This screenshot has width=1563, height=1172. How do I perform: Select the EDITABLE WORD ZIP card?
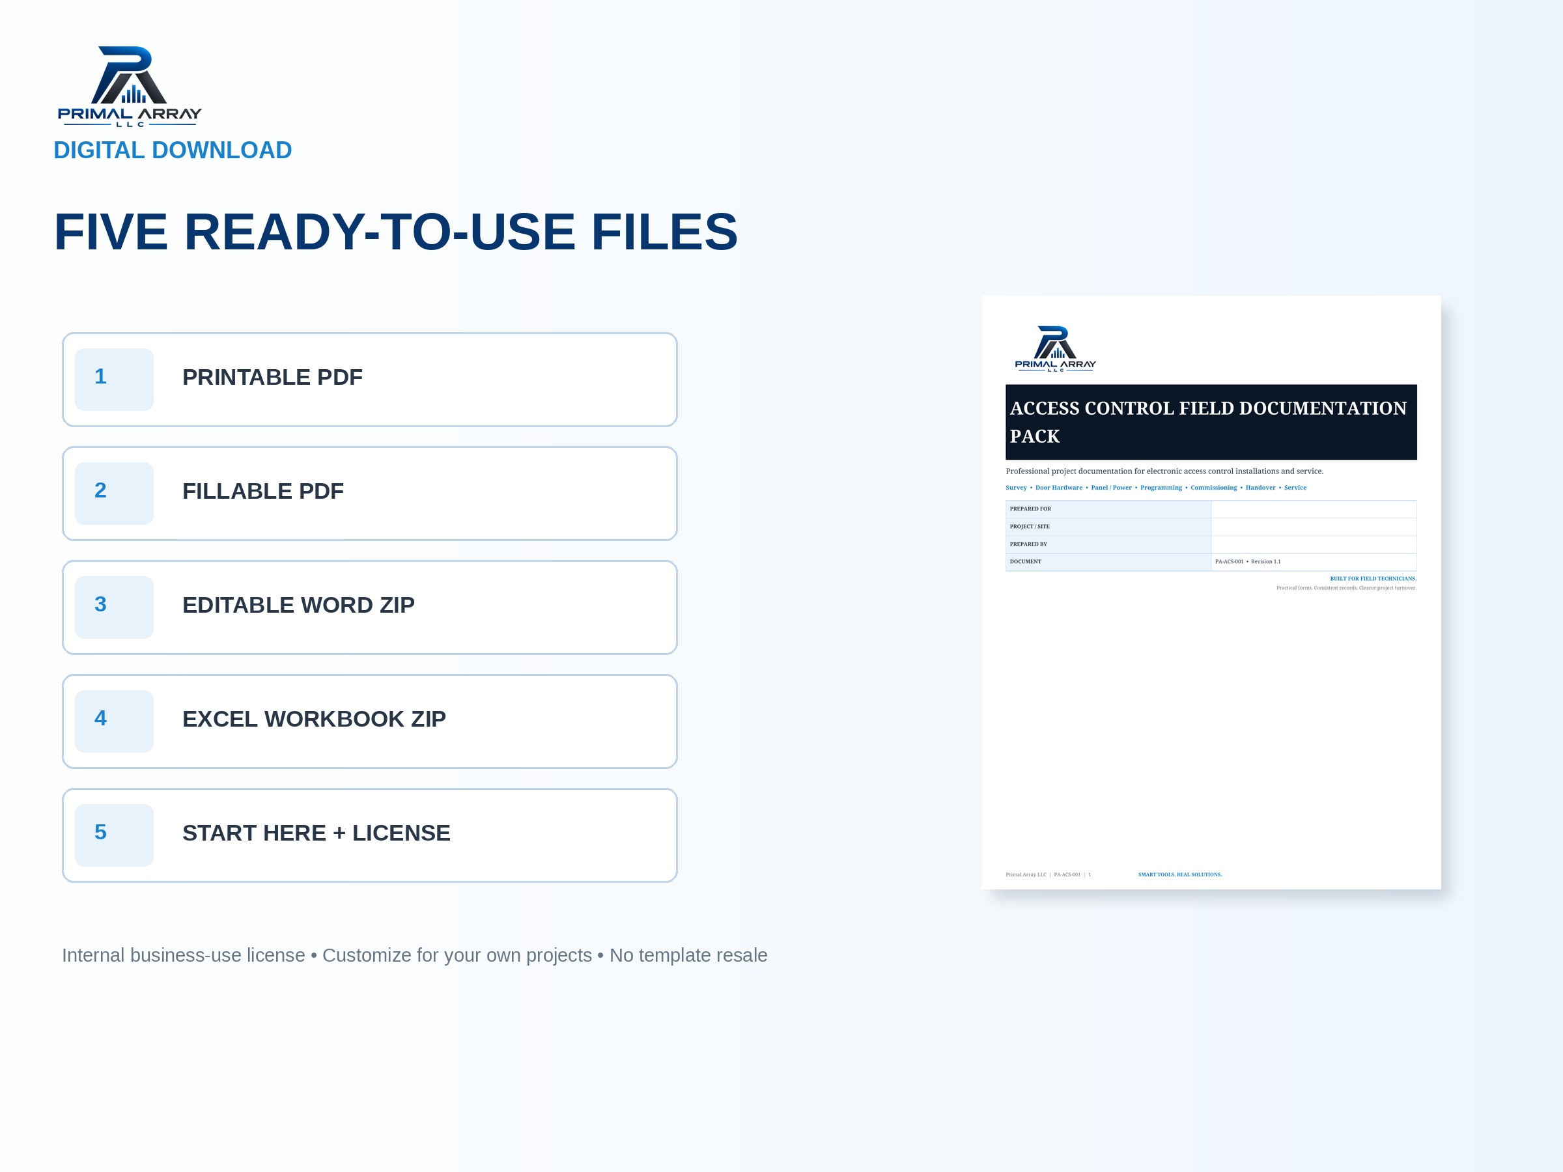369,607
